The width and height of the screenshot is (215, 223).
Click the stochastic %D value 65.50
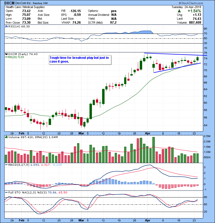click(x=63, y=193)
